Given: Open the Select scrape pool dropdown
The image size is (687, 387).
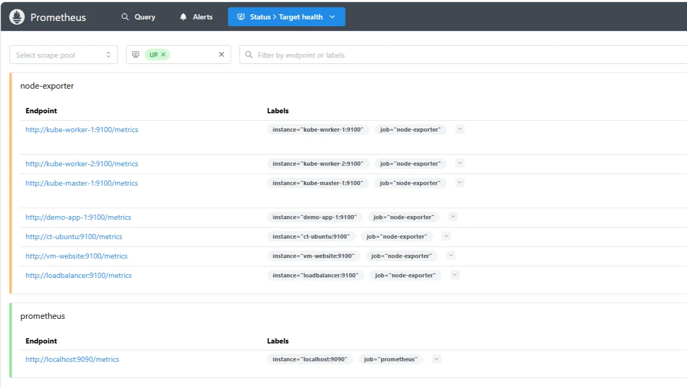Looking at the screenshot, I should coord(63,55).
